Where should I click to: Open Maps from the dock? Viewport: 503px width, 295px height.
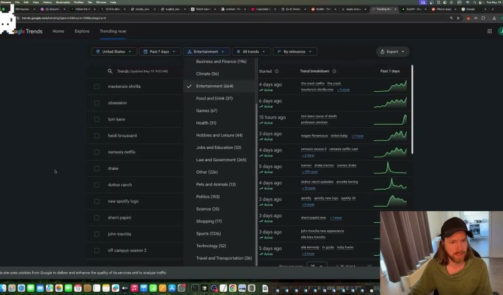[49, 288]
